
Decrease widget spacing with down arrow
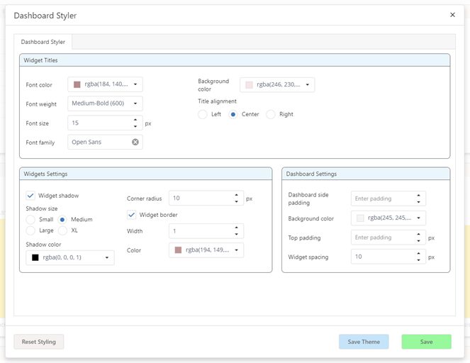(x=418, y=260)
